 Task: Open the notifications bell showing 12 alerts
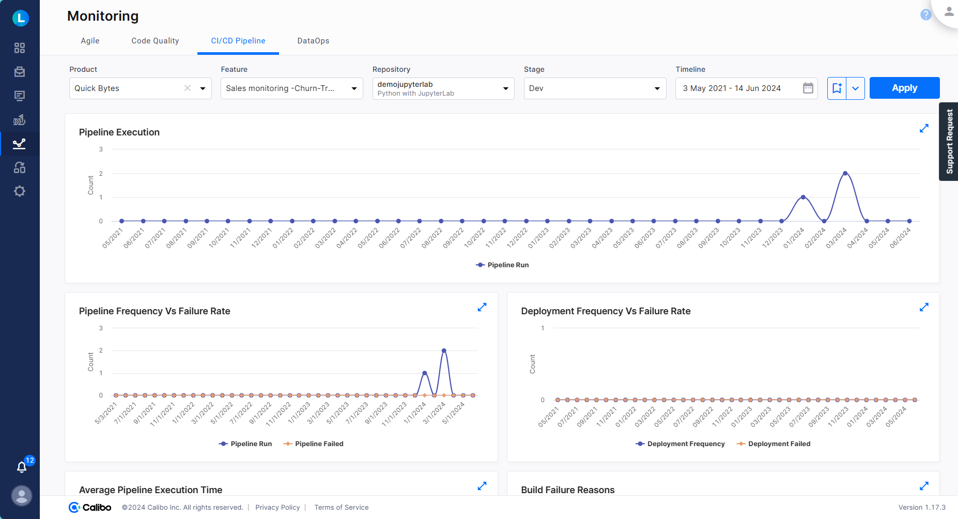click(x=22, y=467)
